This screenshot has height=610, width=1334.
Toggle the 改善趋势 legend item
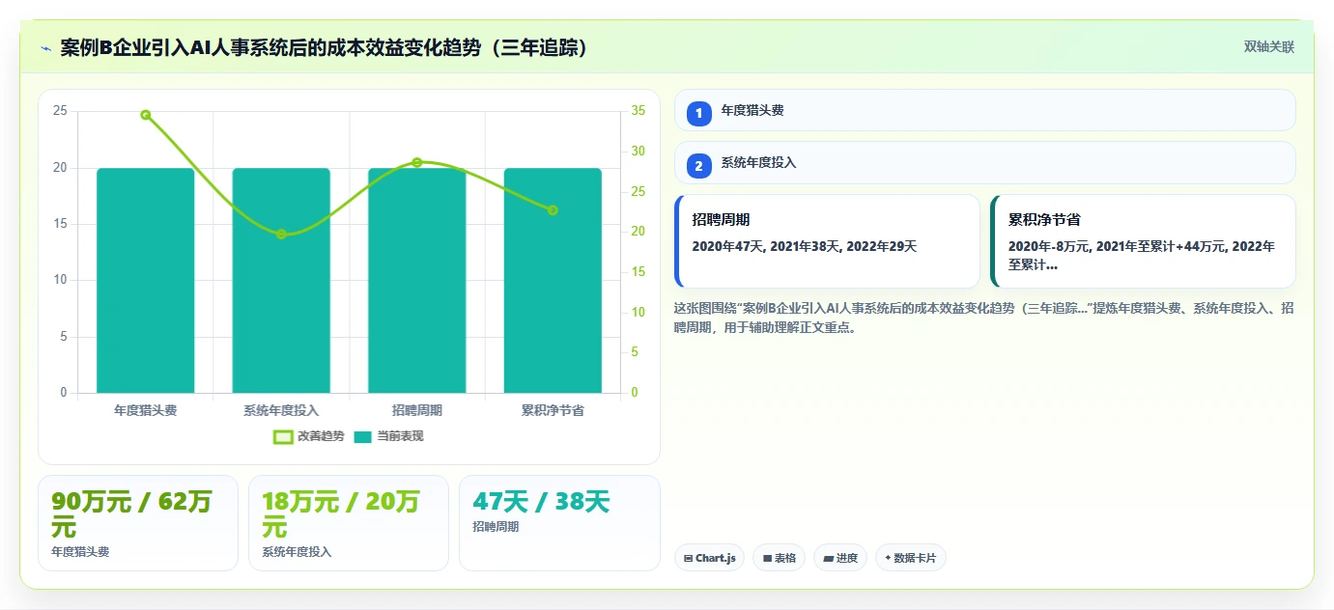point(308,436)
